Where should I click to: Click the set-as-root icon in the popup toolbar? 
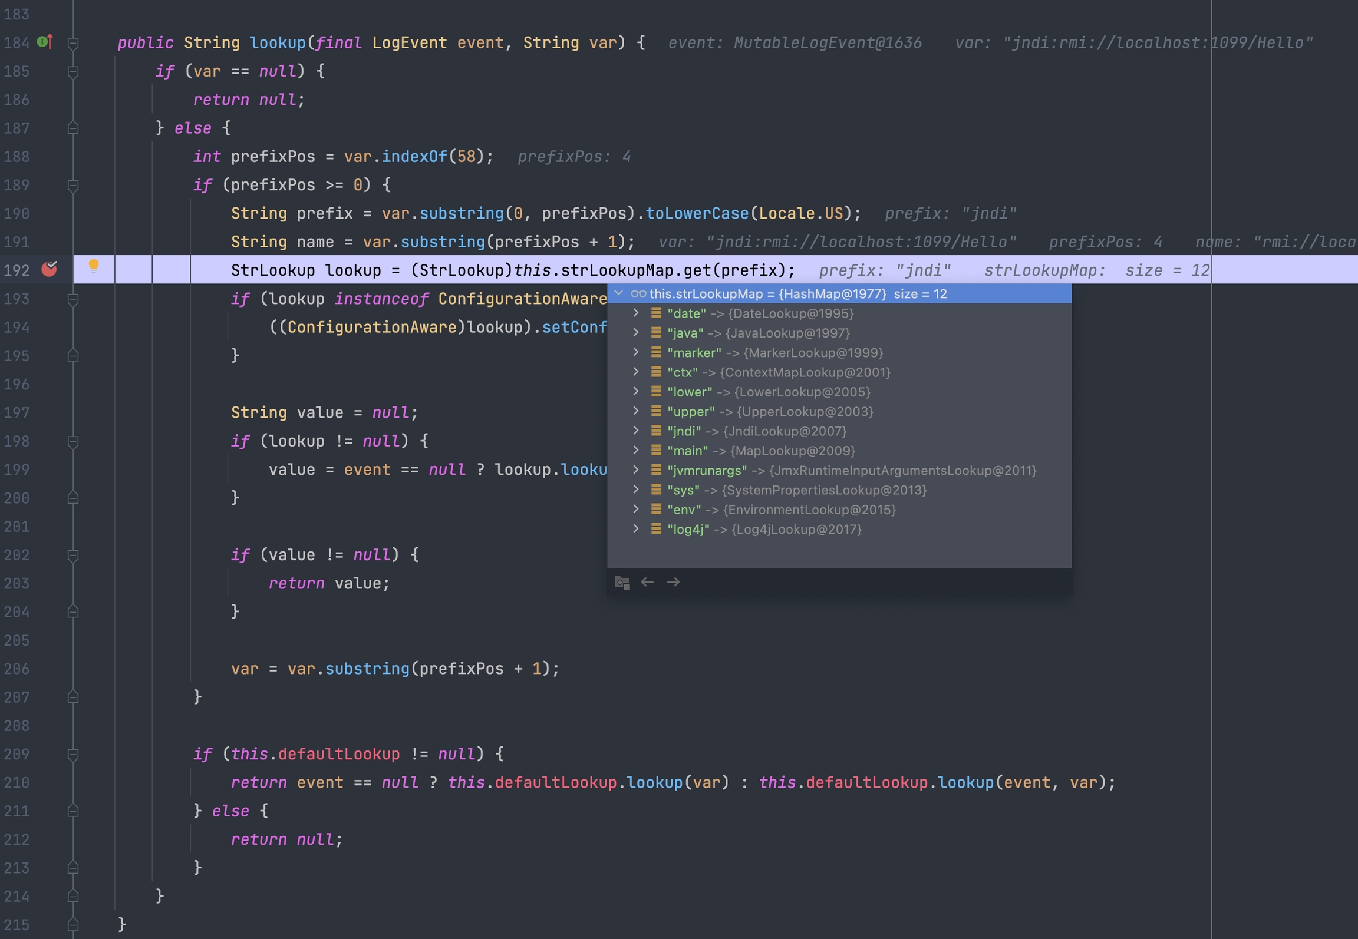622,582
